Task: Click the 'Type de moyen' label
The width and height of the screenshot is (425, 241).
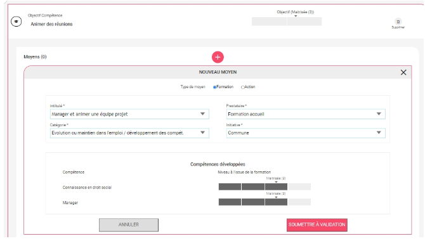Action: click(x=193, y=87)
